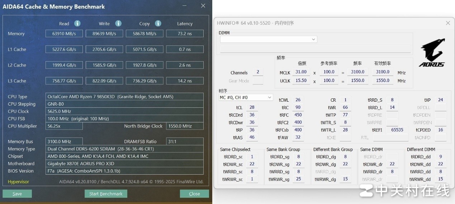Click the tRC value 90
The width and height of the screenshot is (455, 204).
click(298, 107)
